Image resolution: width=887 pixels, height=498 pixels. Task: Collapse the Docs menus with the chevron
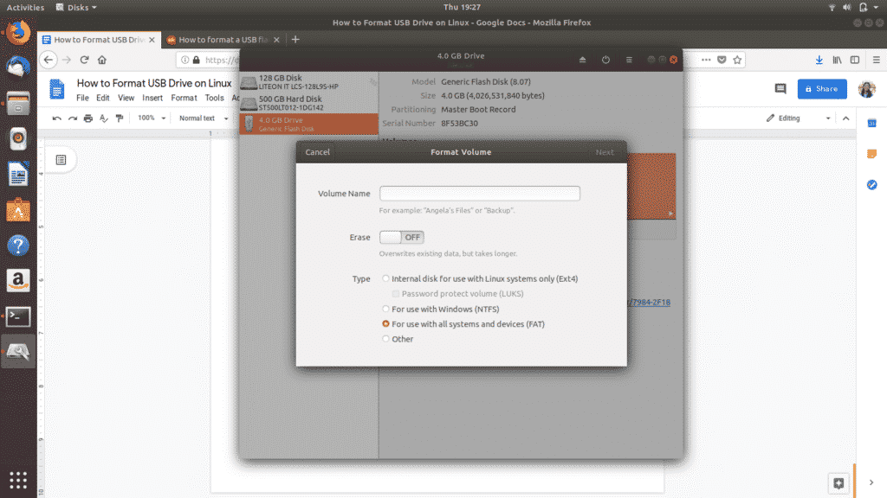coord(845,118)
